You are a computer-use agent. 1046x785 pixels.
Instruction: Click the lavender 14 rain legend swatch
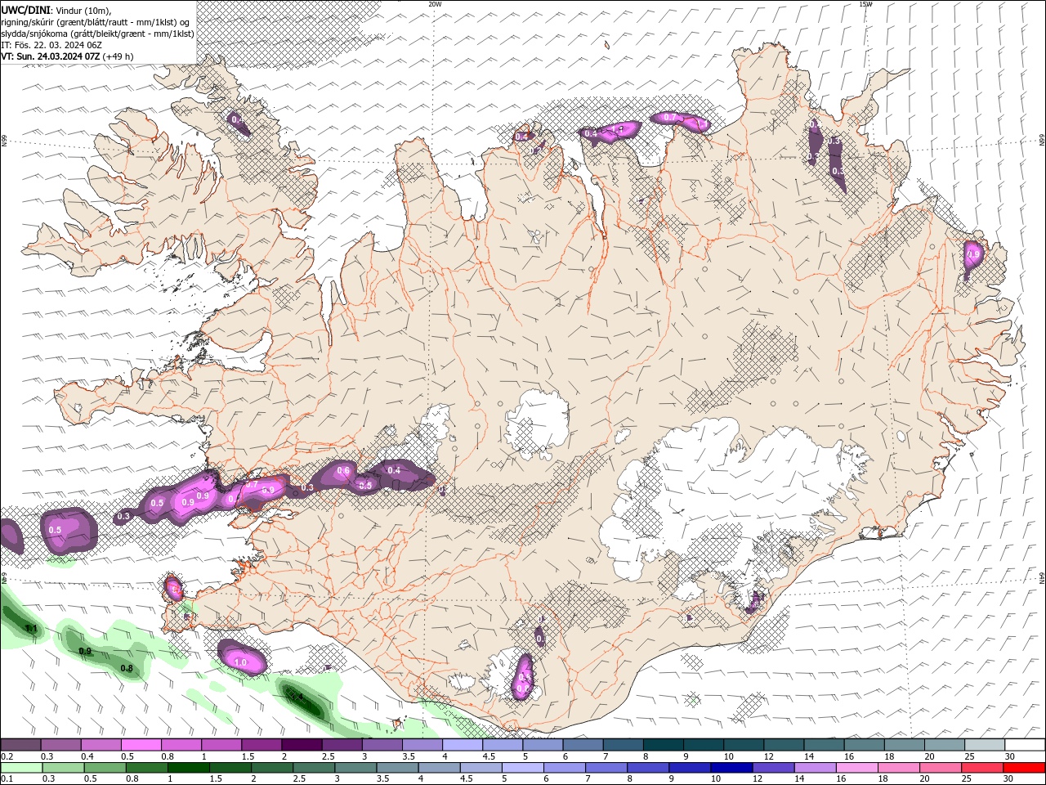[x=814, y=768]
